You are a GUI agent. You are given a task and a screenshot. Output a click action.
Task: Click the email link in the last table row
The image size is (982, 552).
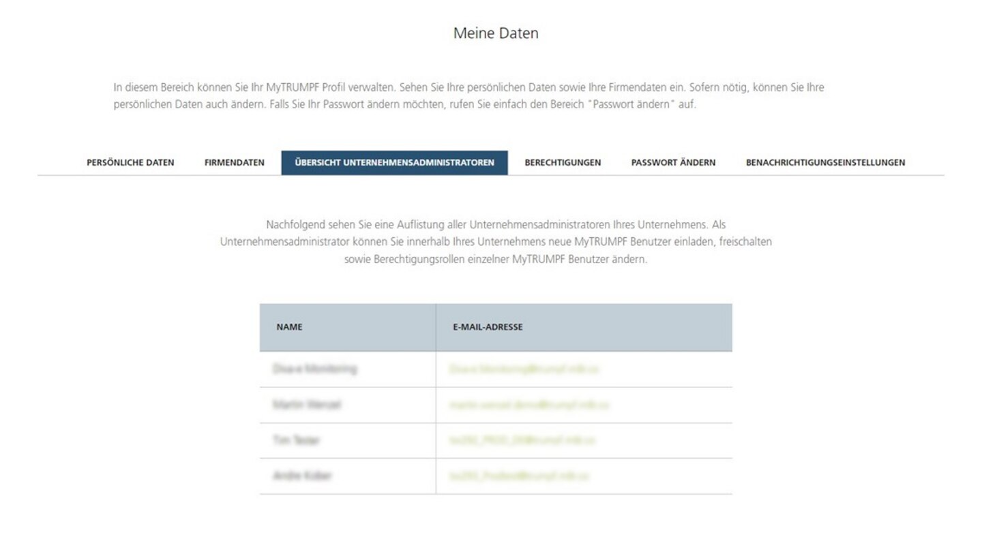(519, 476)
